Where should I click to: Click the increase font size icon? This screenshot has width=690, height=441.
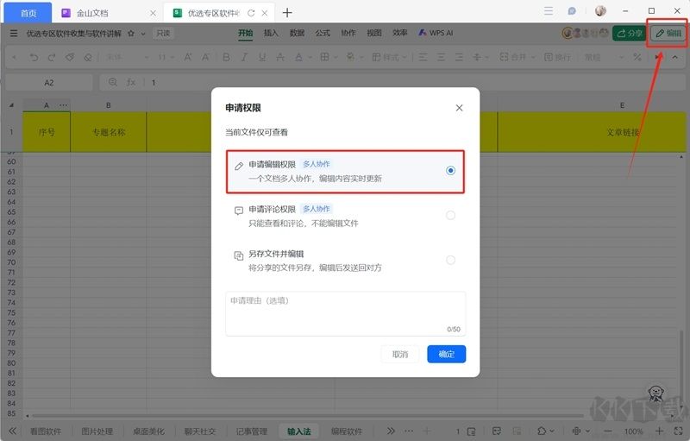click(x=187, y=57)
